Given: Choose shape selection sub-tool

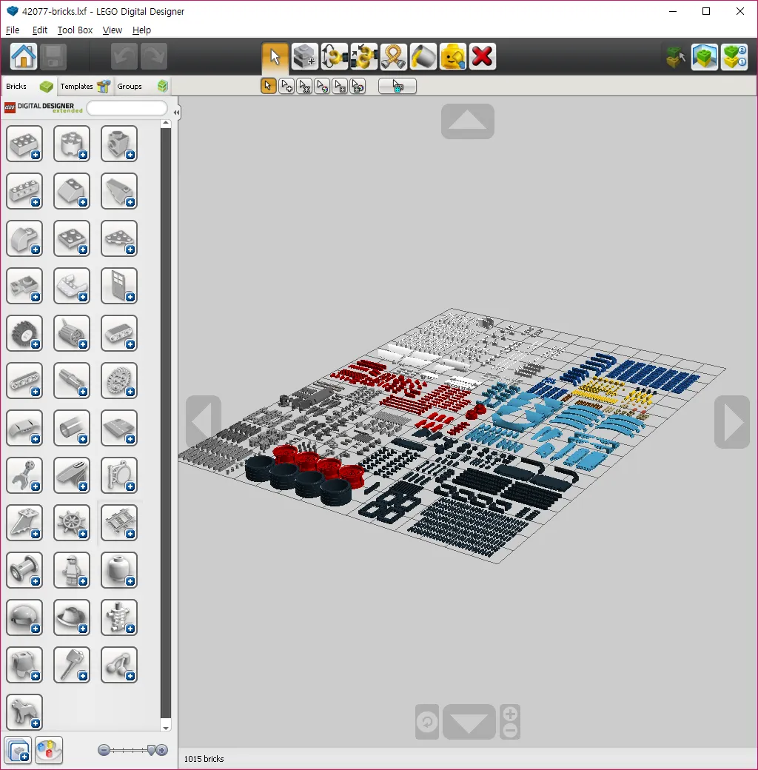Looking at the screenshot, I should 340,86.
